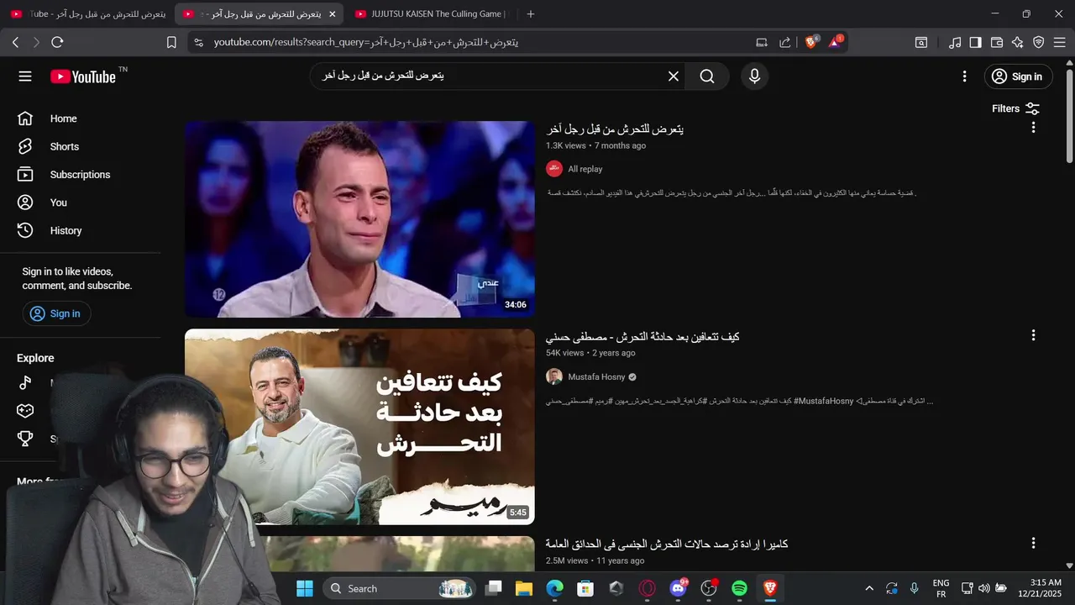Open the Windows Start menu
This screenshot has width=1075, height=605.
[304, 588]
